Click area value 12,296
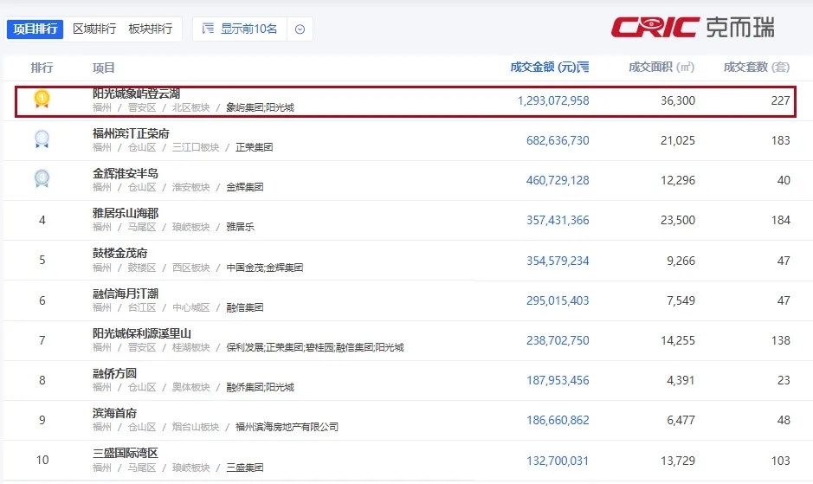This screenshot has height=484, width=813. 678,181
